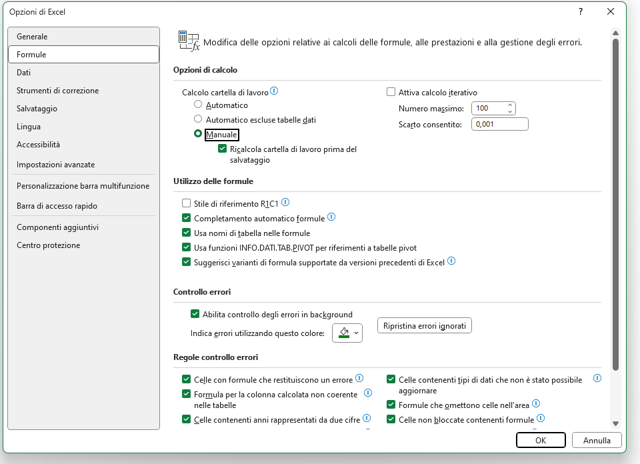
Task: Toggle Formule che omettono celle nell'area
Action: tap(391, 405)
